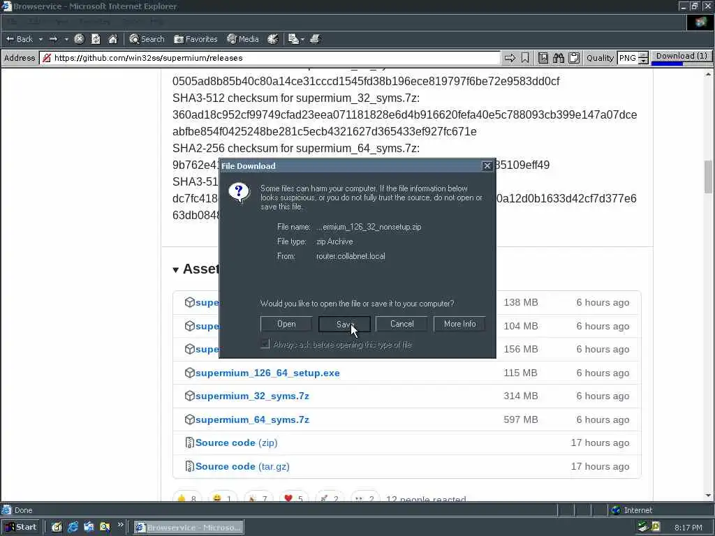715x536 pixels.
Task: Click file icon beside Source code (tar.gz)
Action: [x=190, y=466]
